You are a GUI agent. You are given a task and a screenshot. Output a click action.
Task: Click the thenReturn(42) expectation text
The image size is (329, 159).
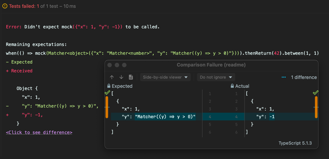262,53
